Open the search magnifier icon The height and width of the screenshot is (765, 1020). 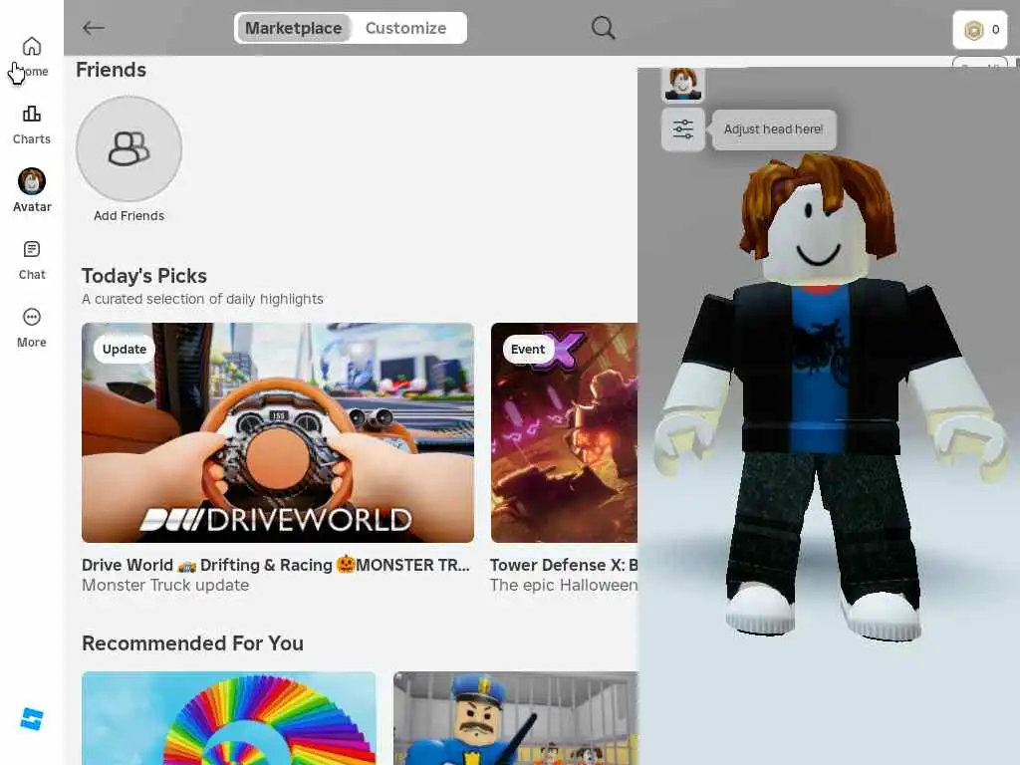click(x=603, y=28)
